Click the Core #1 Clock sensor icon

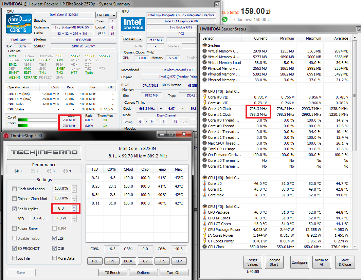tap(205, 114)
